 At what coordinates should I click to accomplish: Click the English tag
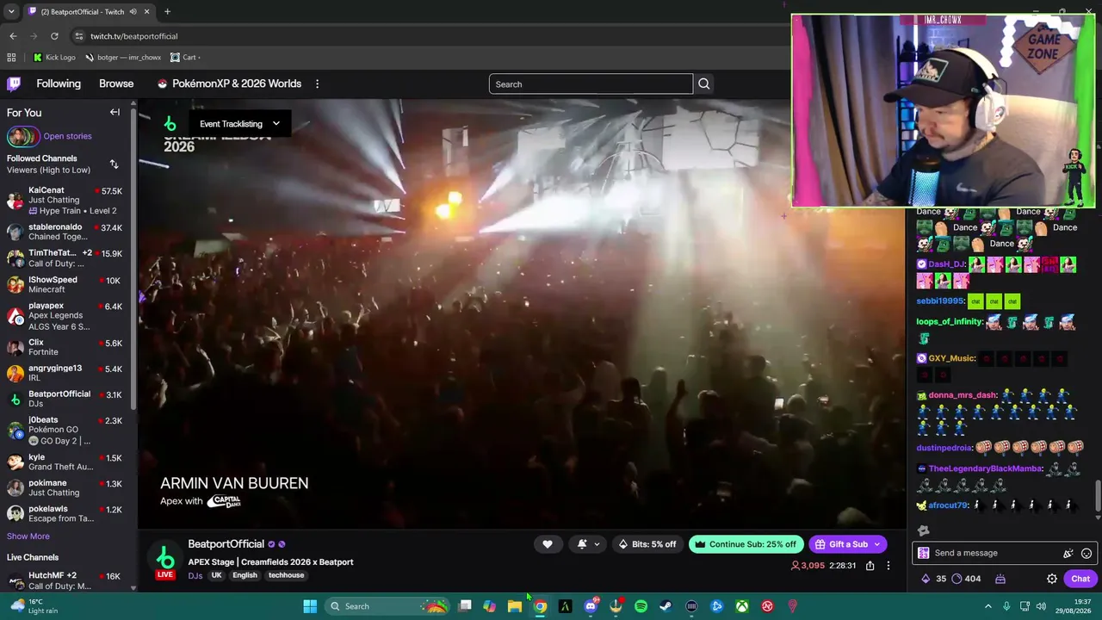(245, 575)
